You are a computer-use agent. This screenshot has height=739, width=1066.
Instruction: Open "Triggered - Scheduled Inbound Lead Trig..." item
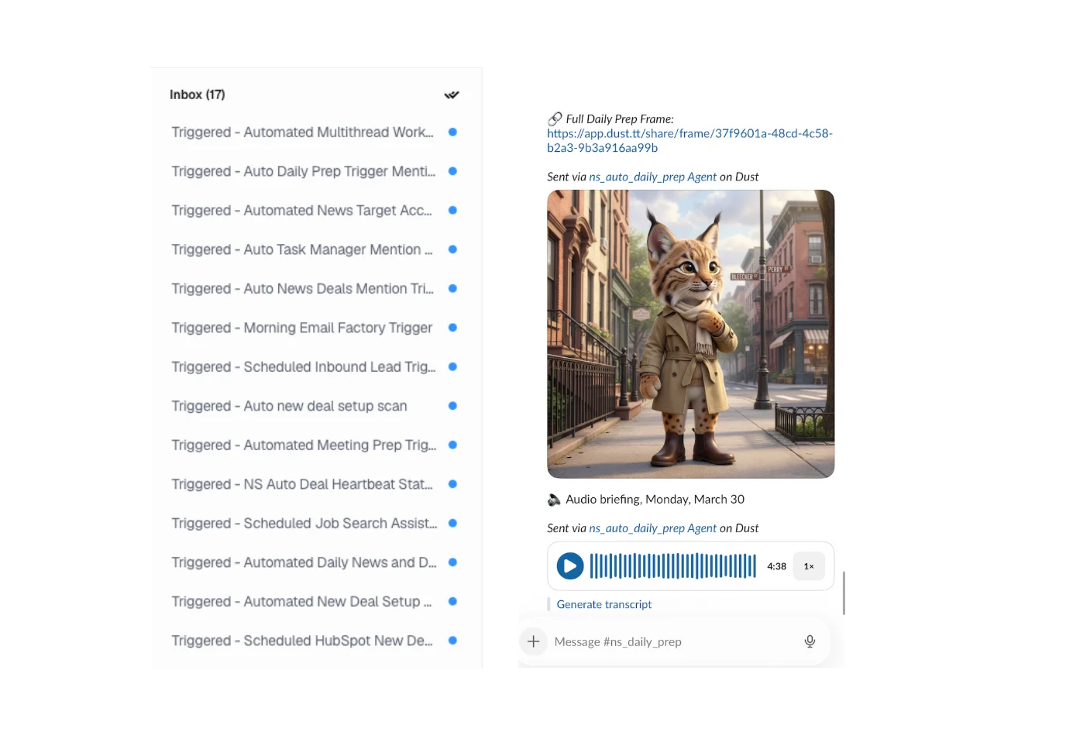(303, 367)
